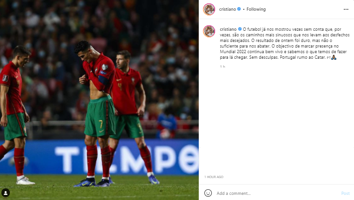Open cristiano username link in header
Screen dimensions: 354x200
tap(227, 9)
